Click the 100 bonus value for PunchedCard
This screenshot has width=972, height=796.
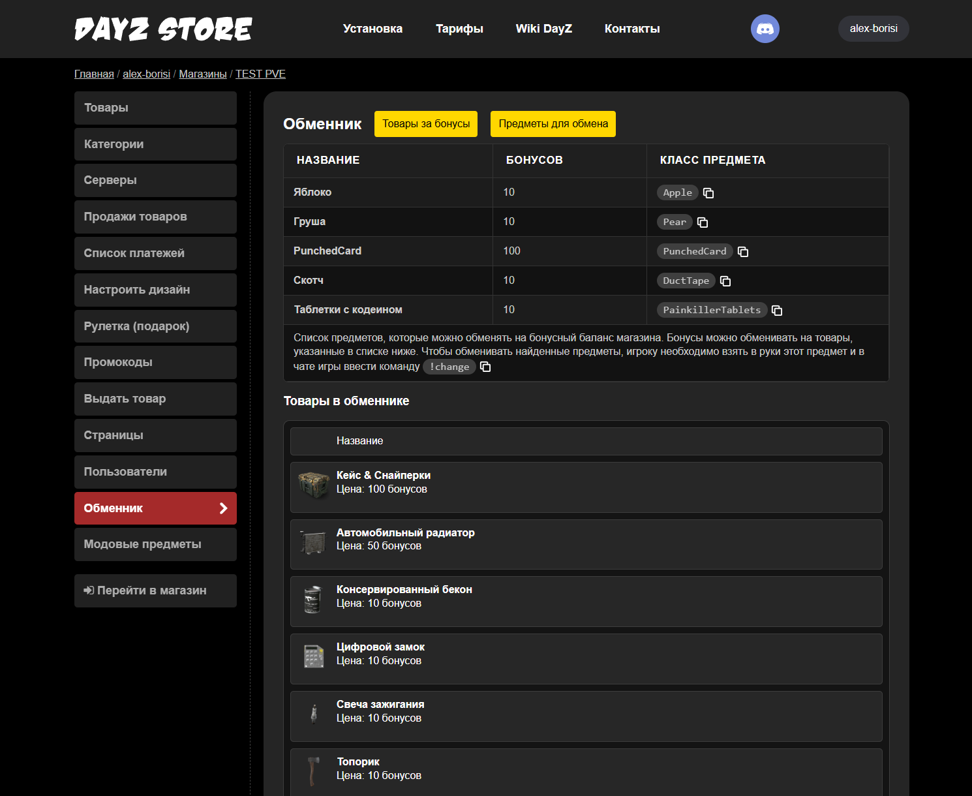(x=512, y=251)
